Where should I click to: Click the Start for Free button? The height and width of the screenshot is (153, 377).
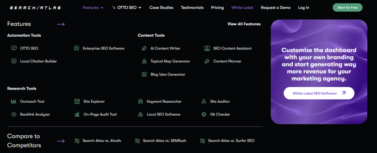(x=348, y=7)
